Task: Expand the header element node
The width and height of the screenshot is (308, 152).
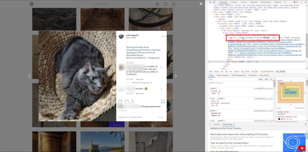Action: (x=219, y=26)
